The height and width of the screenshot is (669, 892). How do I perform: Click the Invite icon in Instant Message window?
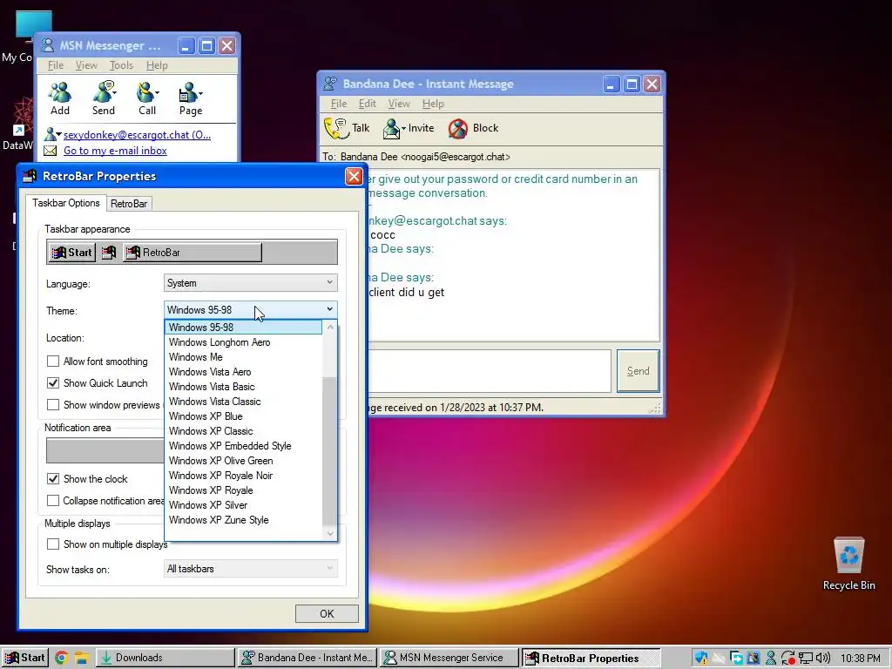(x=409, y=128)
